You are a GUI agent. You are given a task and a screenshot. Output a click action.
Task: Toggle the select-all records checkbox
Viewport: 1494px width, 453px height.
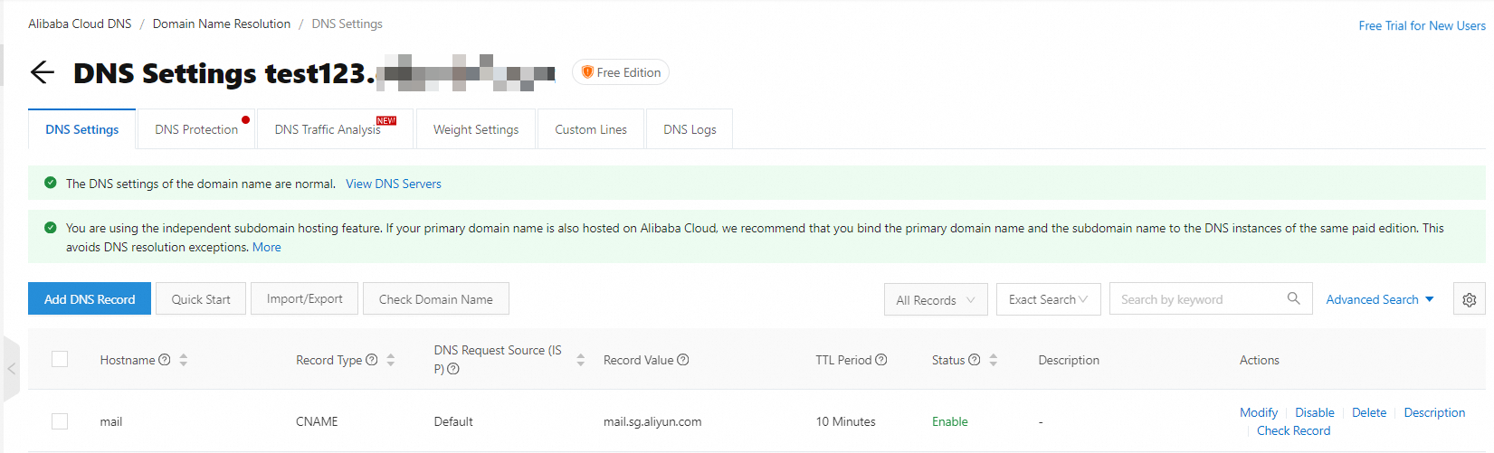(x=60, y=359)
